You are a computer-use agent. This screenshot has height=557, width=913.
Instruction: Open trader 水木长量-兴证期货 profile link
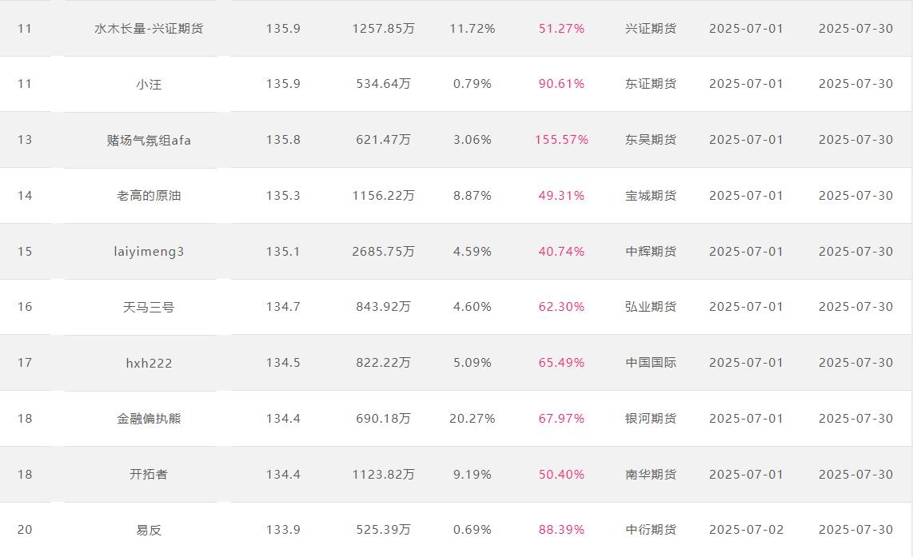tap(149, 29)
